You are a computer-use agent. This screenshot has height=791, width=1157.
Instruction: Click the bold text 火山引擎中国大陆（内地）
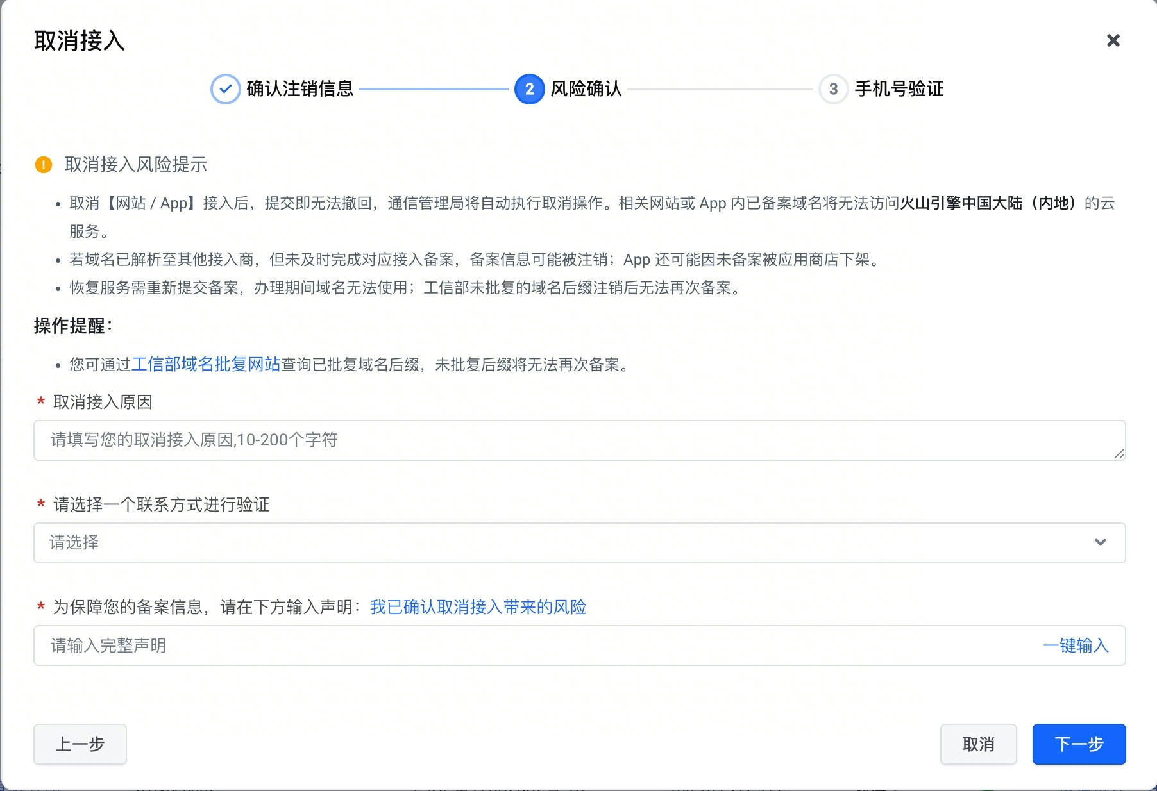pyautogui.click(x=990, y=203)
